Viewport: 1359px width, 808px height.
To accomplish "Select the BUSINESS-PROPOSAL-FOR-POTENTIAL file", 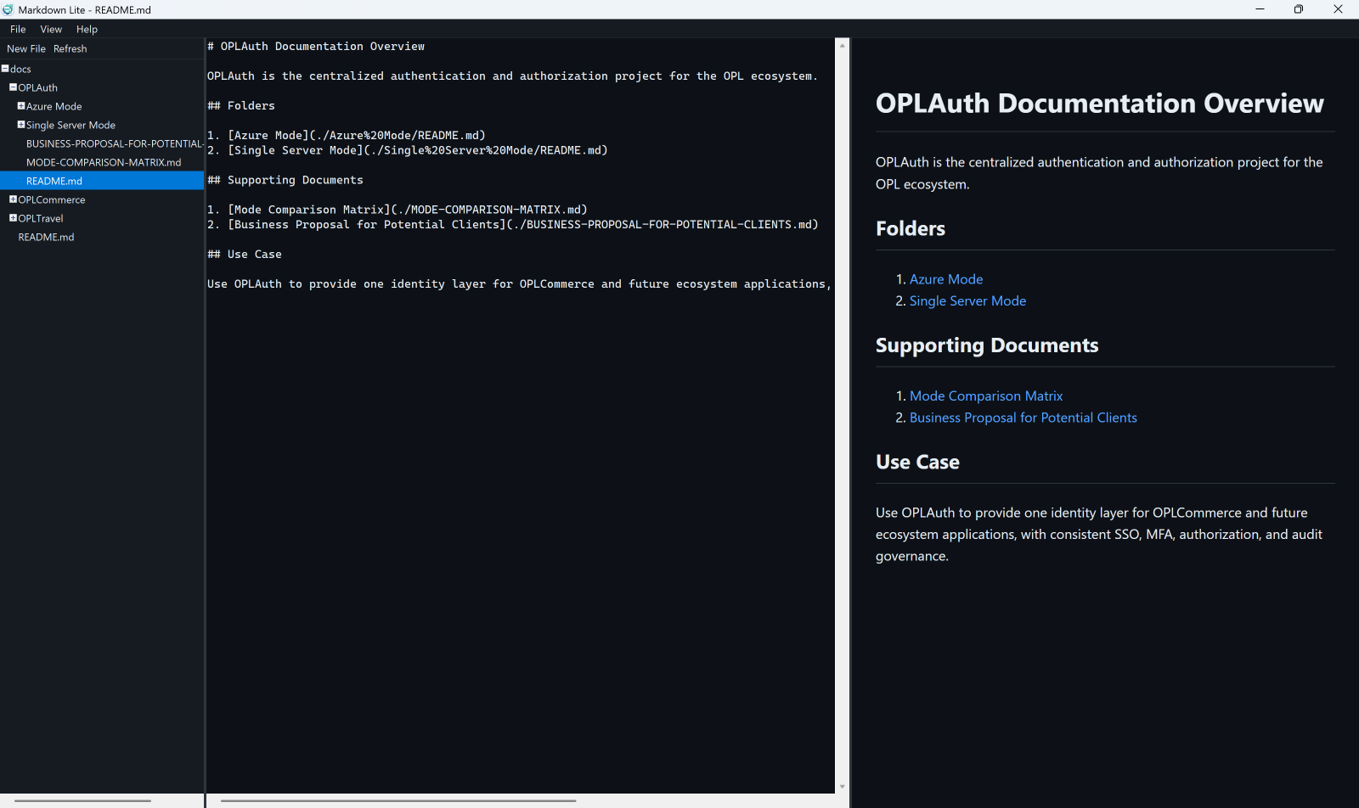I will click(113, 143).
